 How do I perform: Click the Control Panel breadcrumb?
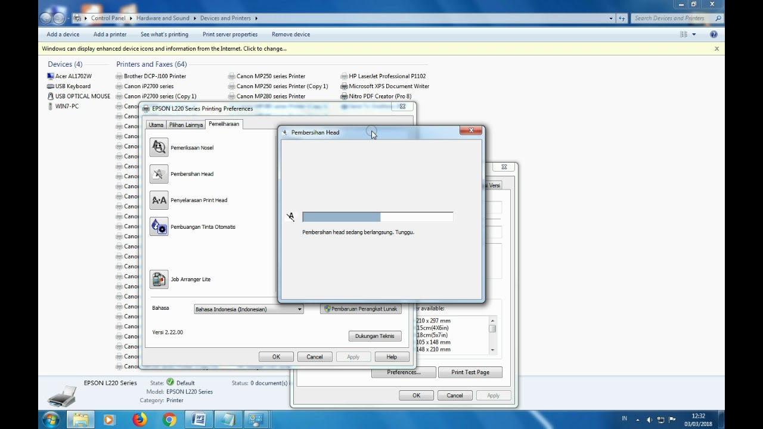click(x=108, y=18)
